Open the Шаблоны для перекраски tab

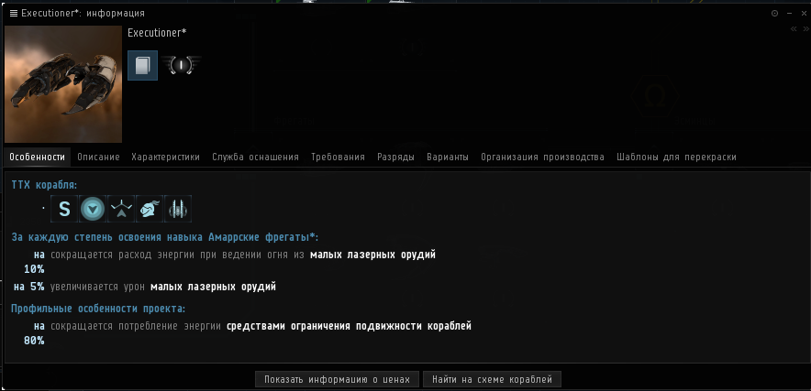pyautogui.click(x=676, y=157)
